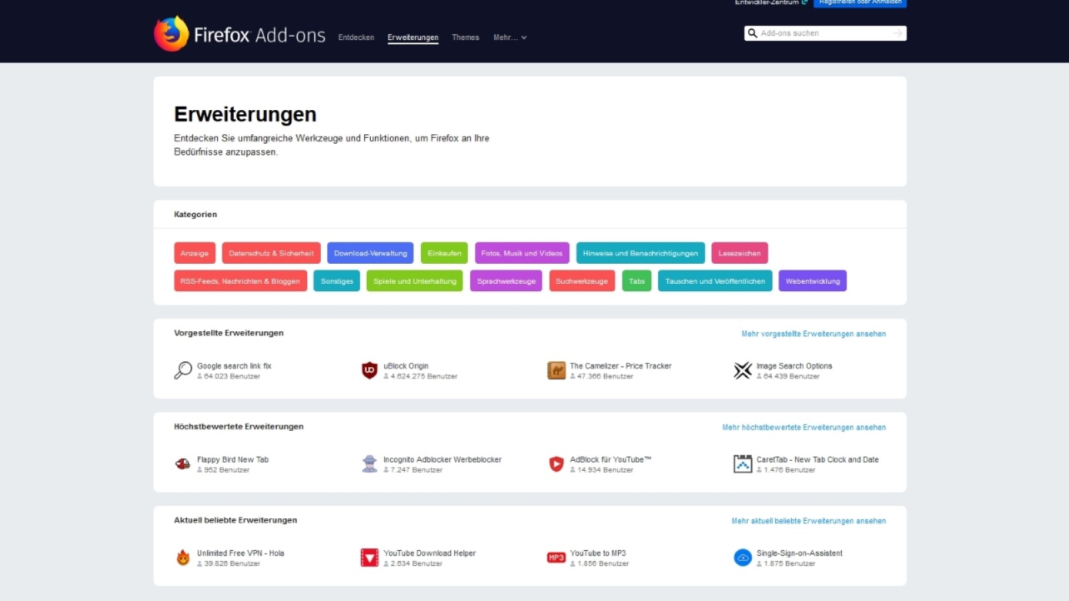Screen dimensions: 1069x601
Task: Open YouTube to MP3 title link
Action: (598, 553)
